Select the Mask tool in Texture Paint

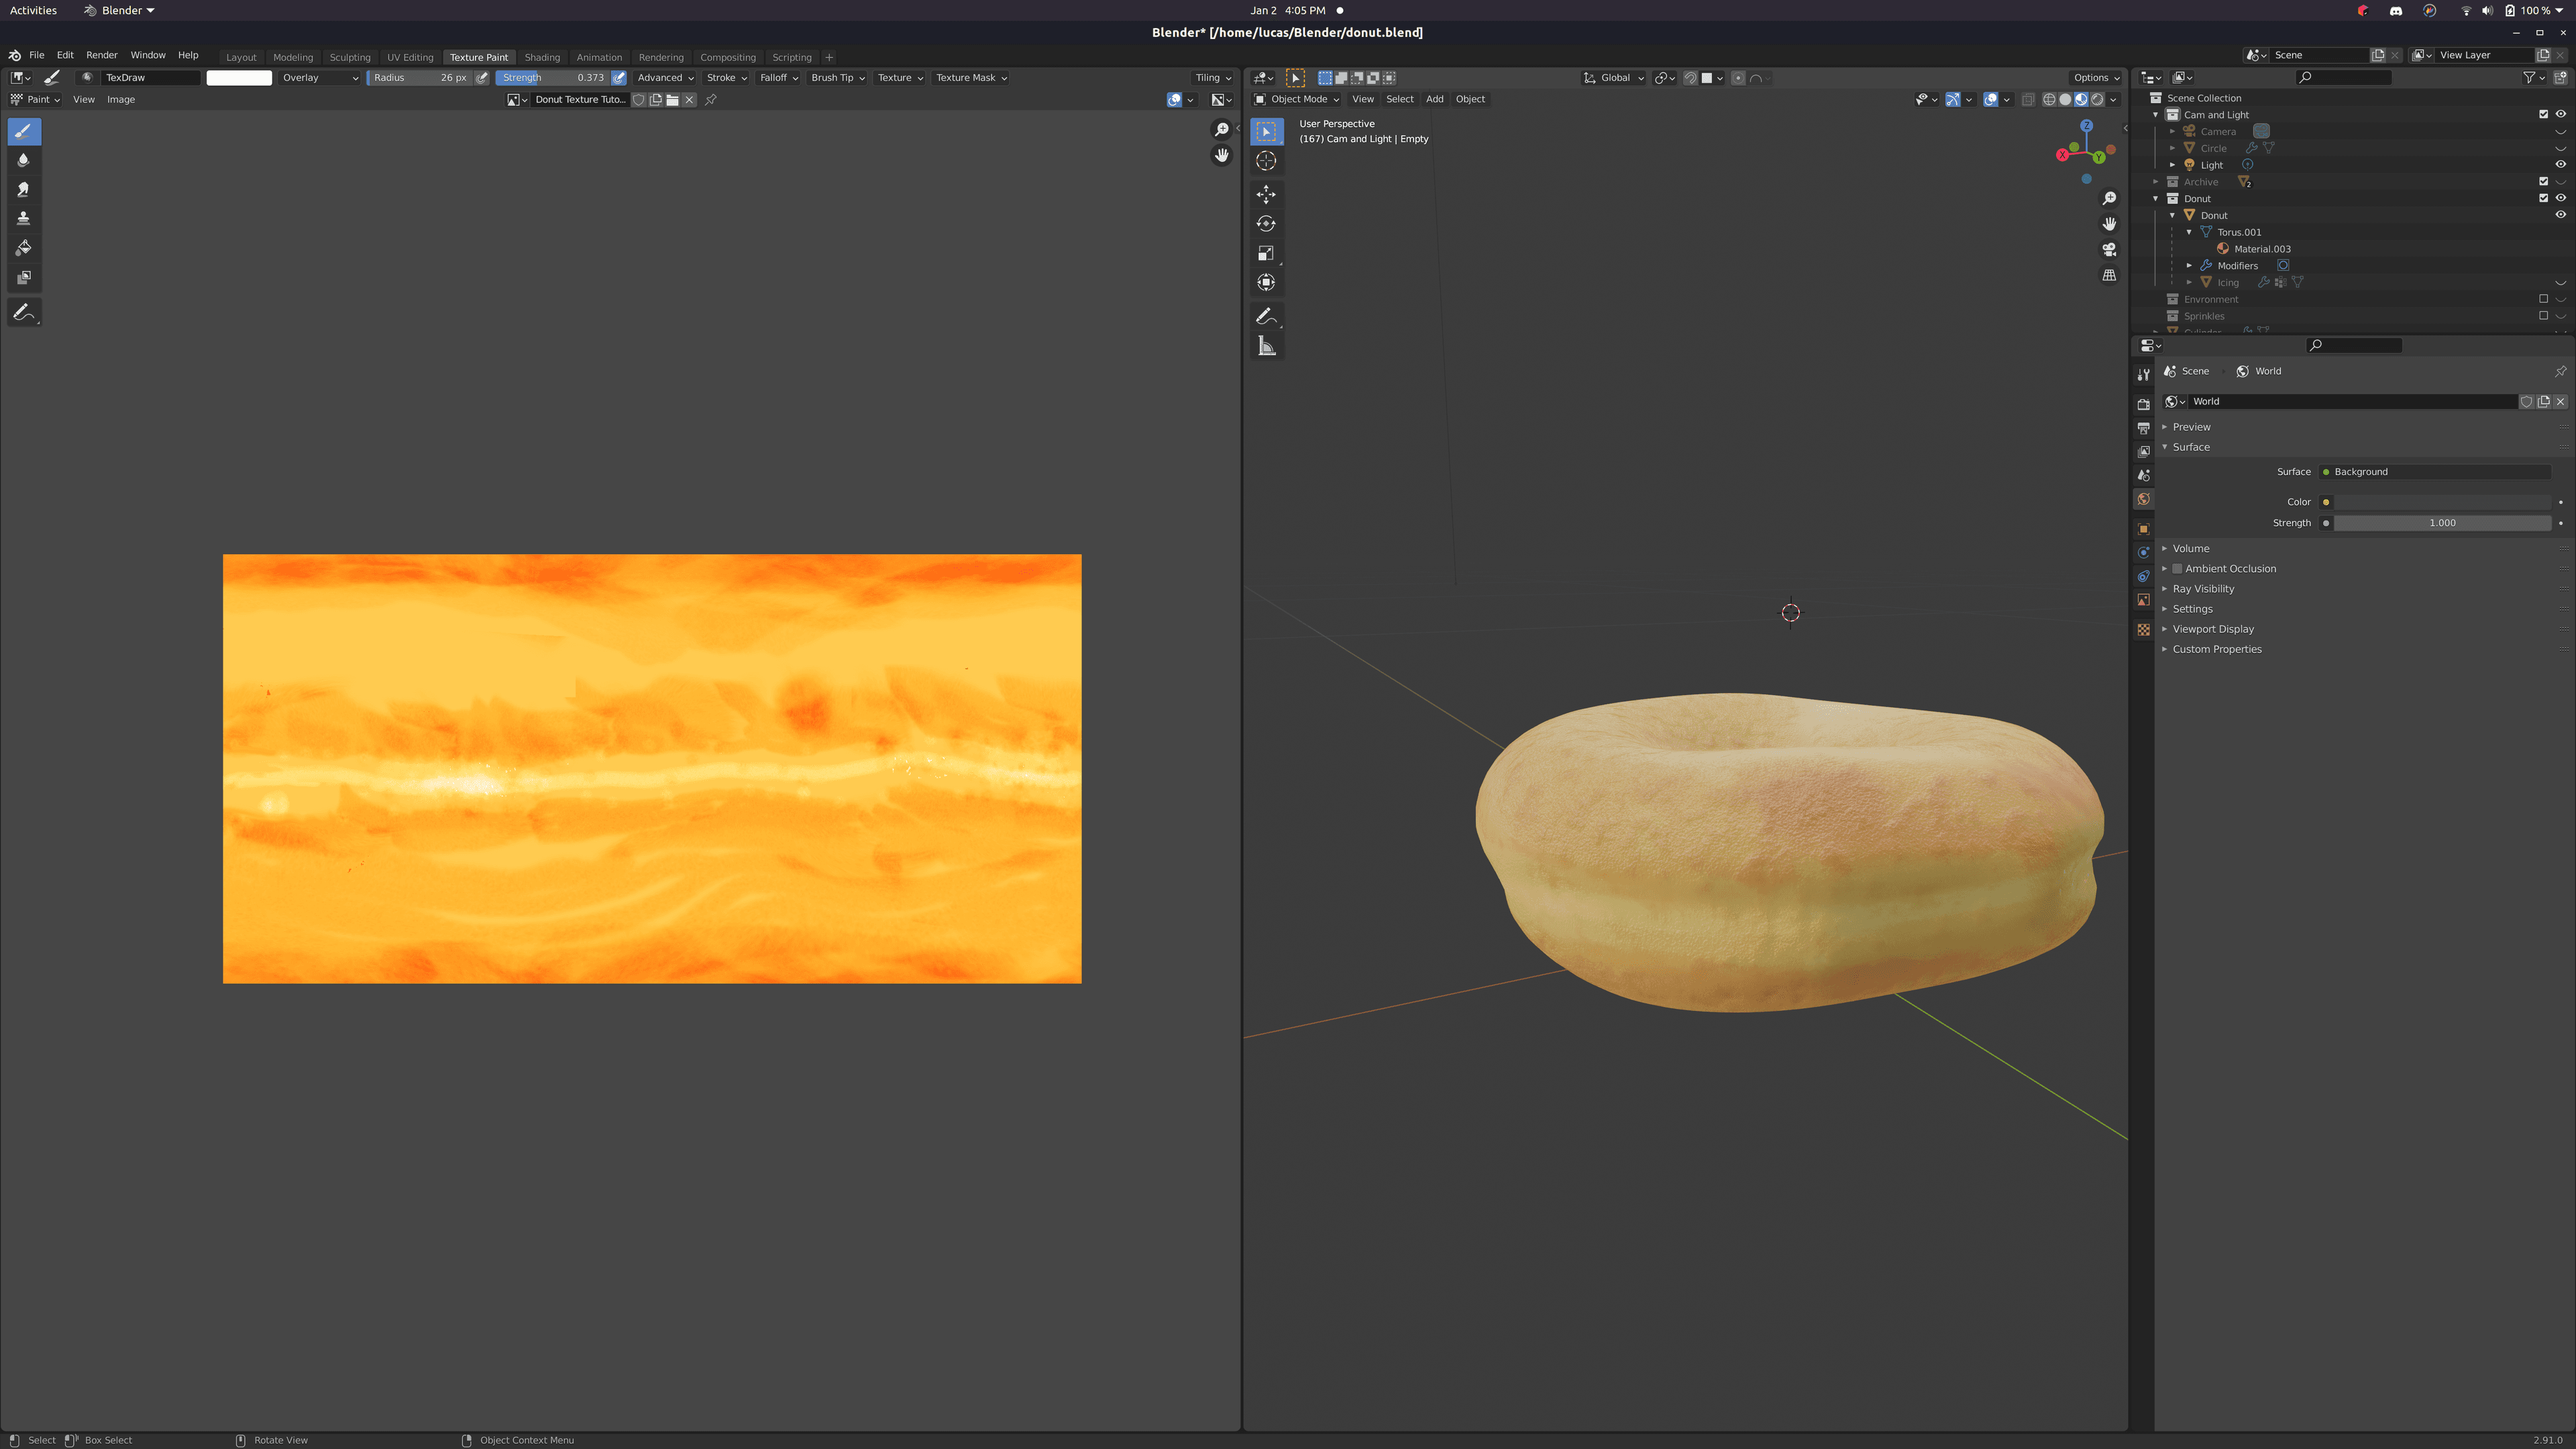coord(24,277)
